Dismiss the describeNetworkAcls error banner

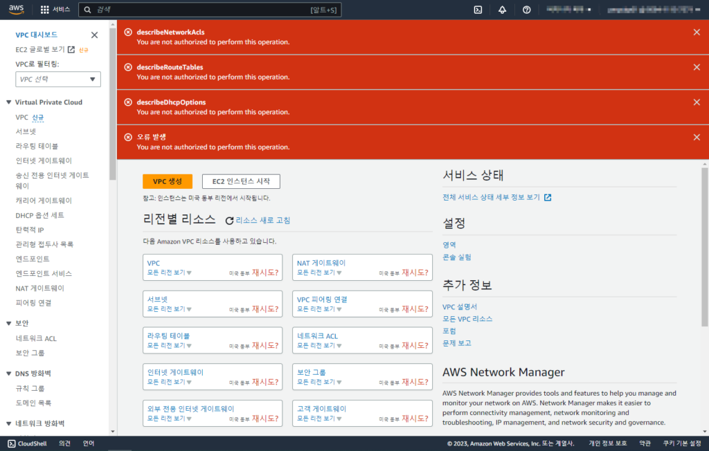tap(697, 32)
